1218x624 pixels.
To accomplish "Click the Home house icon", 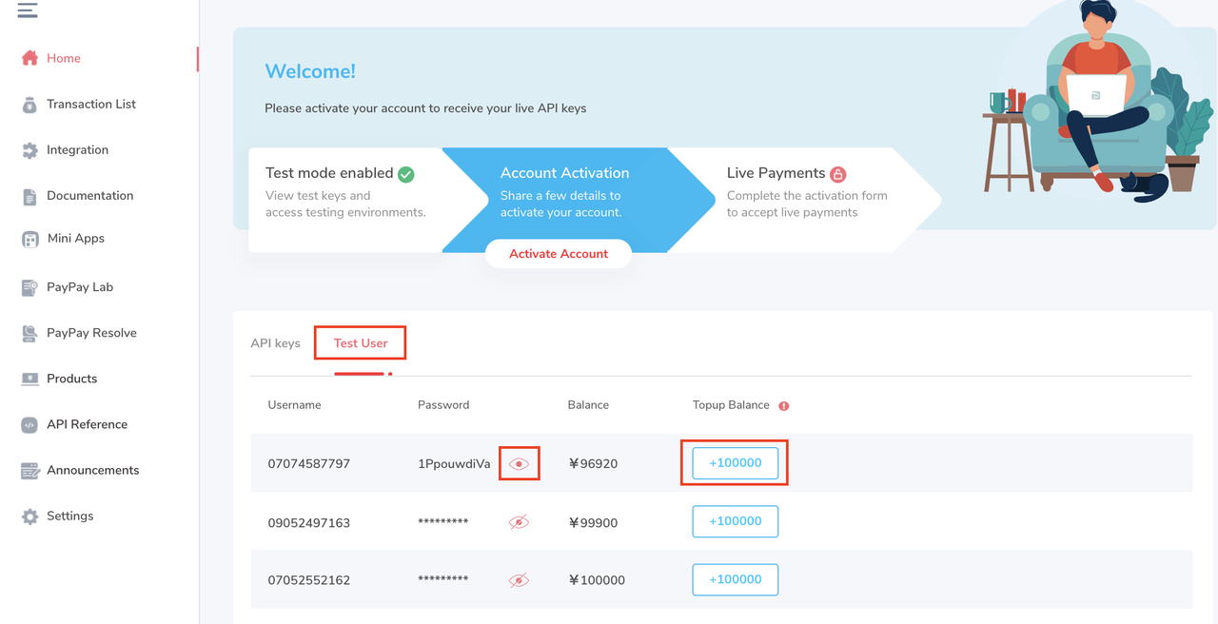I will 29,58.
